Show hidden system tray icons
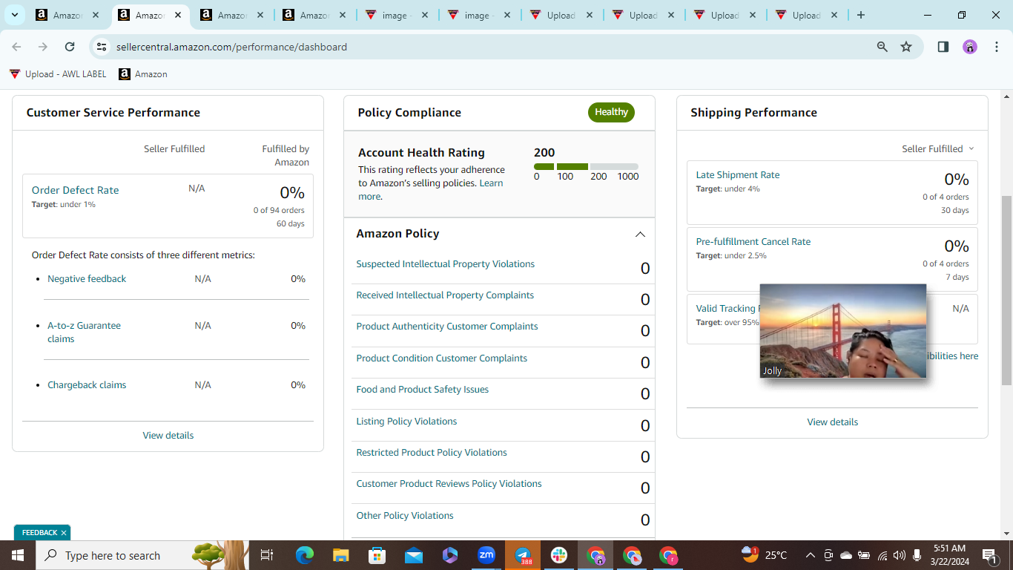 [810, 555]
